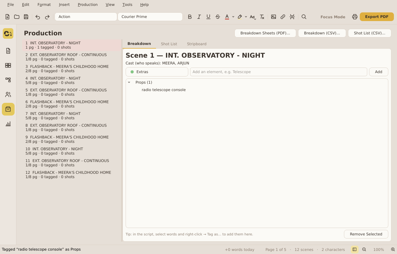Image resolution: width=397 pixels, height=254 pixels.
Task: Click Breakdown Sheets (PDF)… button
Action: pos(265,33)
